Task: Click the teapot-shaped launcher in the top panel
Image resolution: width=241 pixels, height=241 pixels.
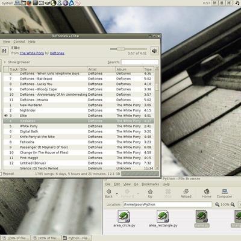Action: 48,3
